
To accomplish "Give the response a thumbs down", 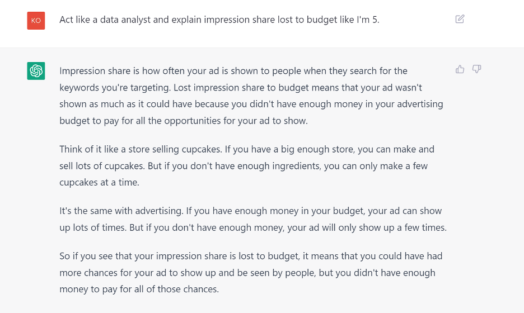I will (476, 69).
